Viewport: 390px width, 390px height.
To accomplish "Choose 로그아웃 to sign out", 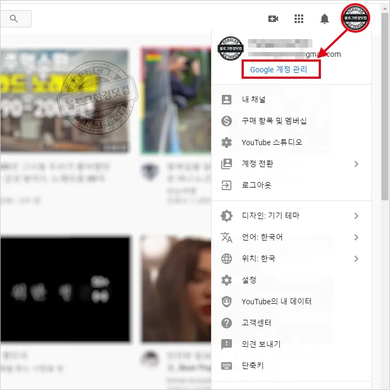I will (291, 185).
